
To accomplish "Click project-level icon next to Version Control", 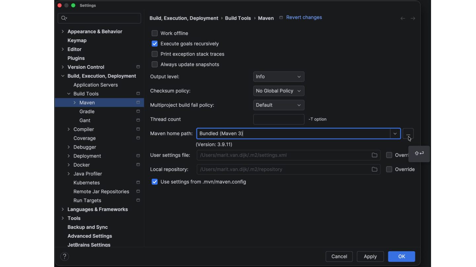I will point(138,67).
